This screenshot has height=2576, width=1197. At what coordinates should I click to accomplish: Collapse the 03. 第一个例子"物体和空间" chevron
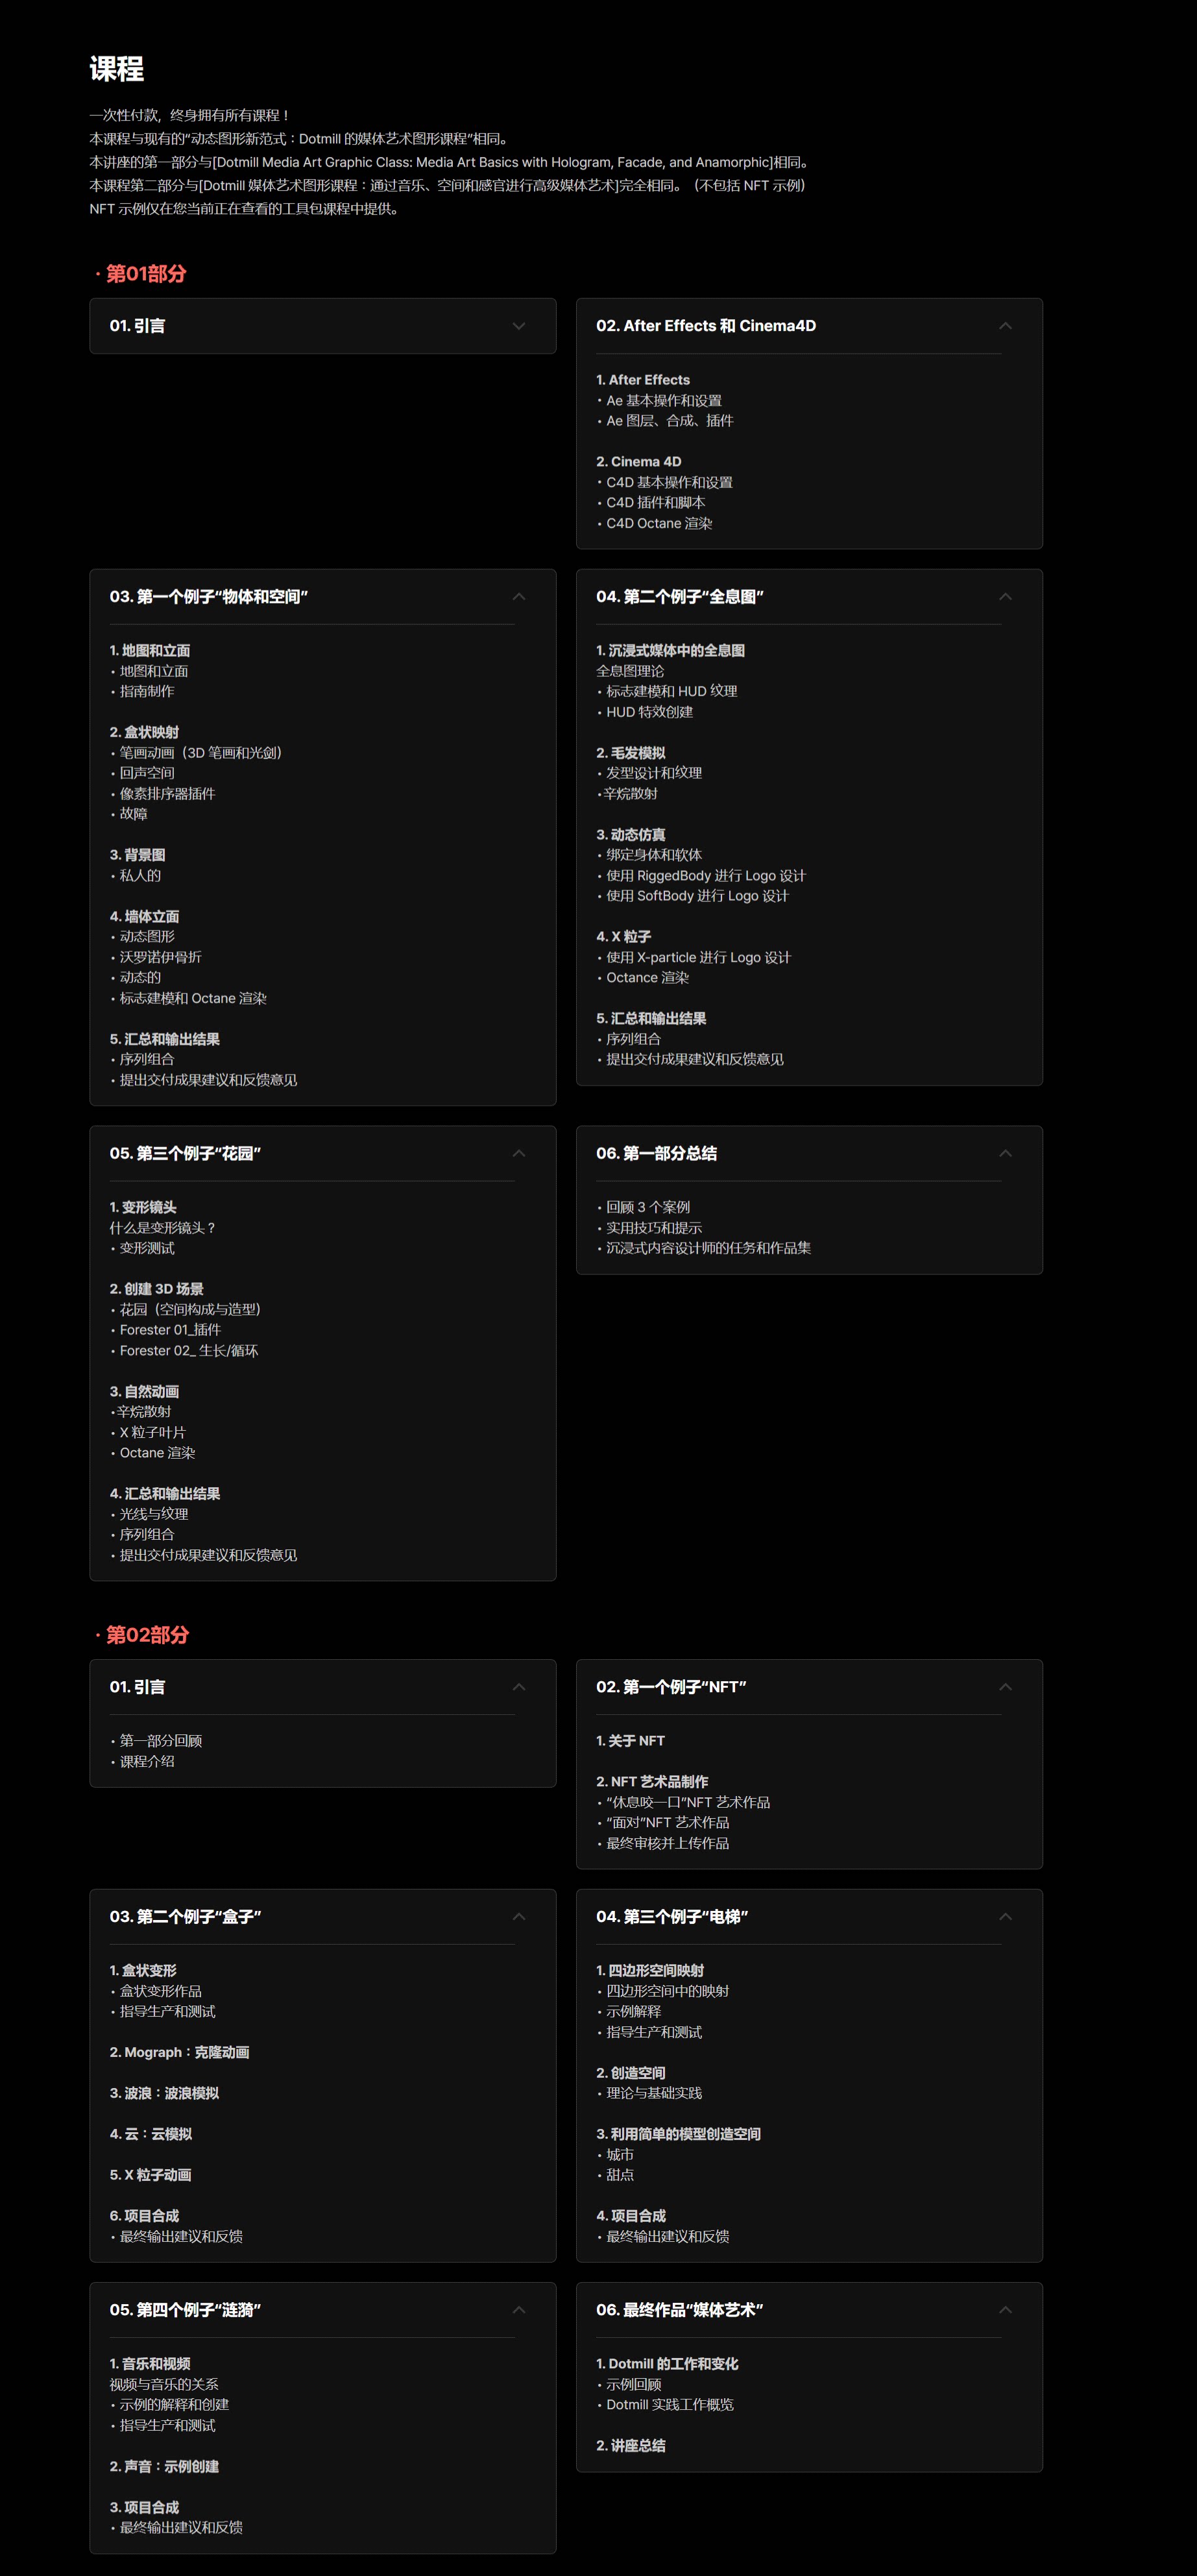[x=518, y=597]
